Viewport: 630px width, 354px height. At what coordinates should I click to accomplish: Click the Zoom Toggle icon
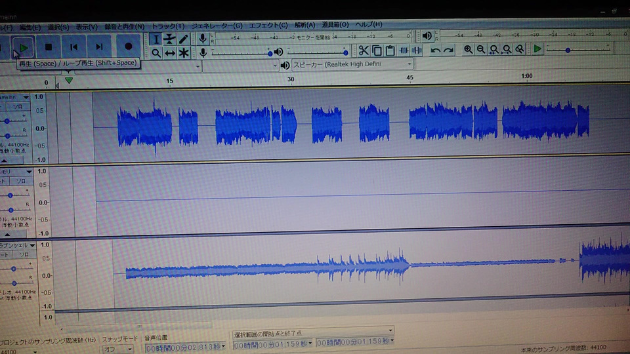(x=520, y=49)
